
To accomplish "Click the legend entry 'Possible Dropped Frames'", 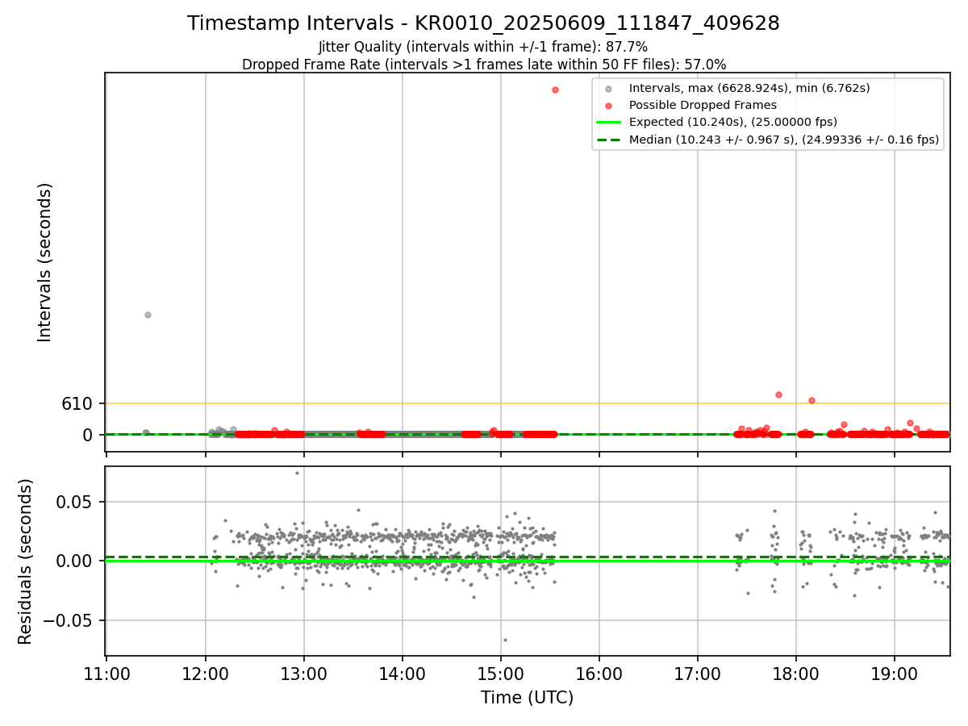I will click(x=703, y=105).
